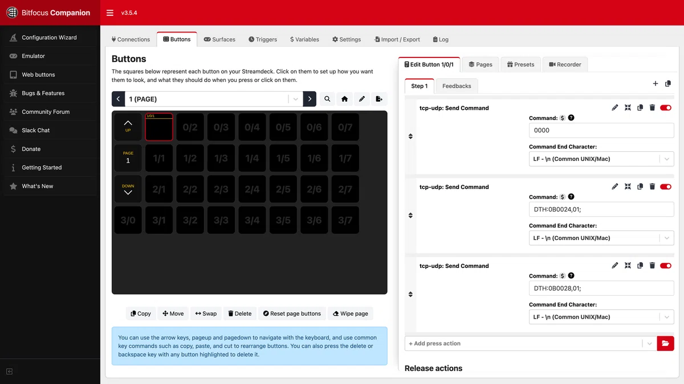
Task: Select the 1/0/1 button in grid
Action: click(159, 127)
